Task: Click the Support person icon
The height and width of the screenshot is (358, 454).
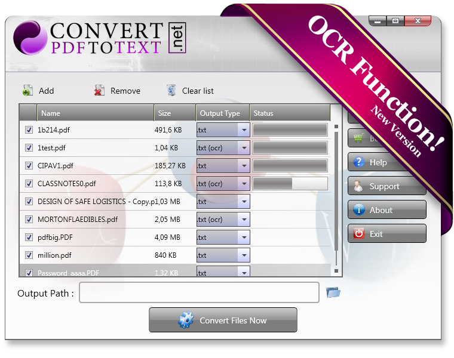Action: coord(358,186)
